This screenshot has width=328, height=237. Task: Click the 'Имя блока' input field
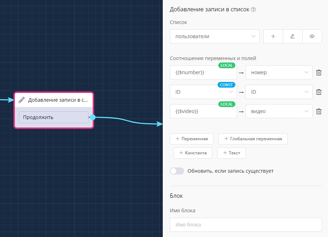tap(246, 225)
